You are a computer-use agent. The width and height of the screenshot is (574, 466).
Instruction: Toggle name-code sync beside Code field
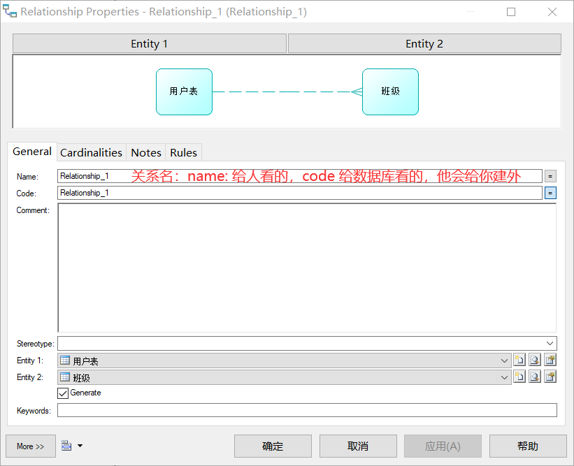pyautogui.click(x=550, y=192)
